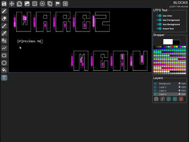The height and width of the screenshot is (142, 189).
Task: Select the Layer 3 row
Action: click(x=170, y=91)
